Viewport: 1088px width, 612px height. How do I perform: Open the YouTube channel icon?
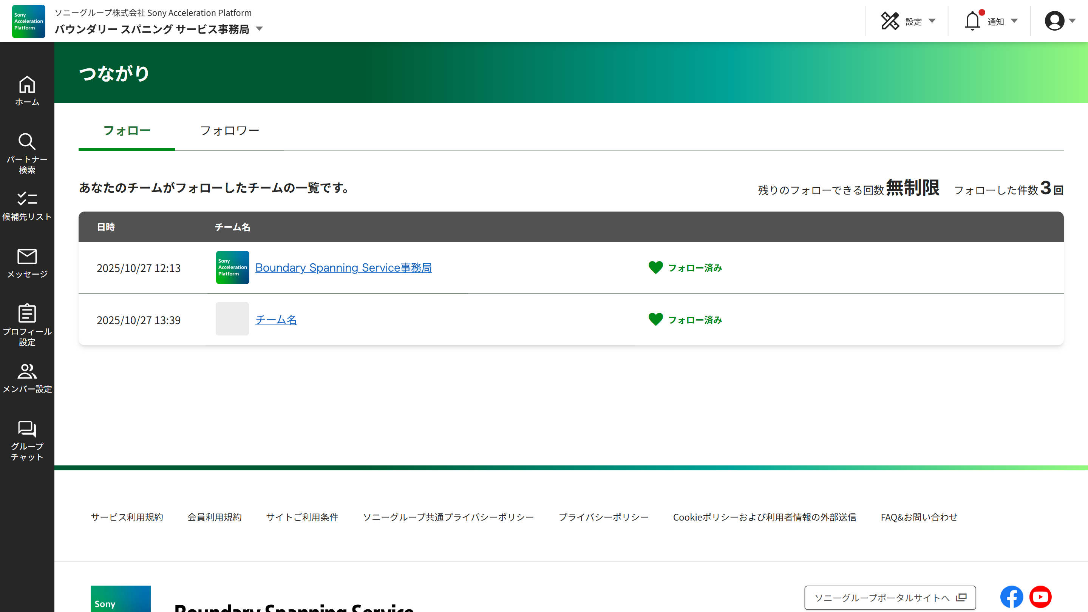tap(1040, 597)
